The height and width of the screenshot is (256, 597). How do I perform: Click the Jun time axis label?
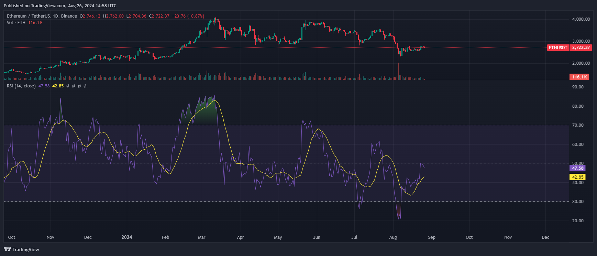click(x=317, y=237)
